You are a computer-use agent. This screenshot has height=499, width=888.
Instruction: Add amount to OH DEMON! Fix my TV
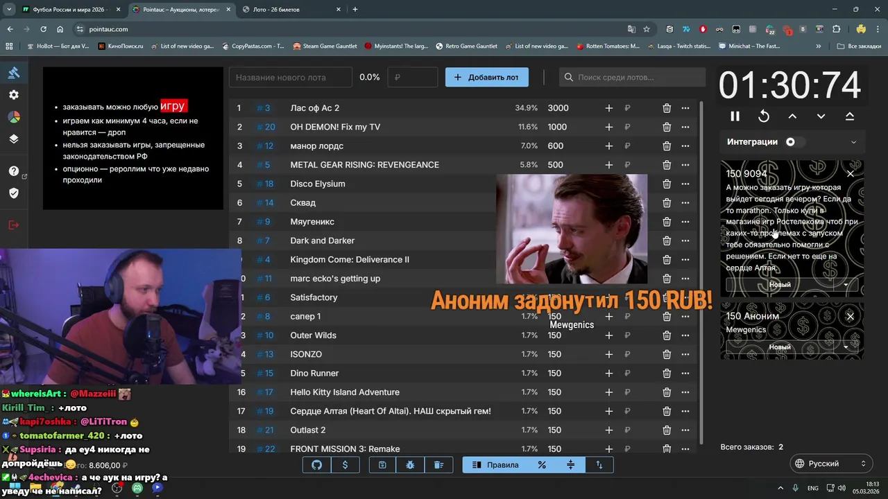pos(608,127)
